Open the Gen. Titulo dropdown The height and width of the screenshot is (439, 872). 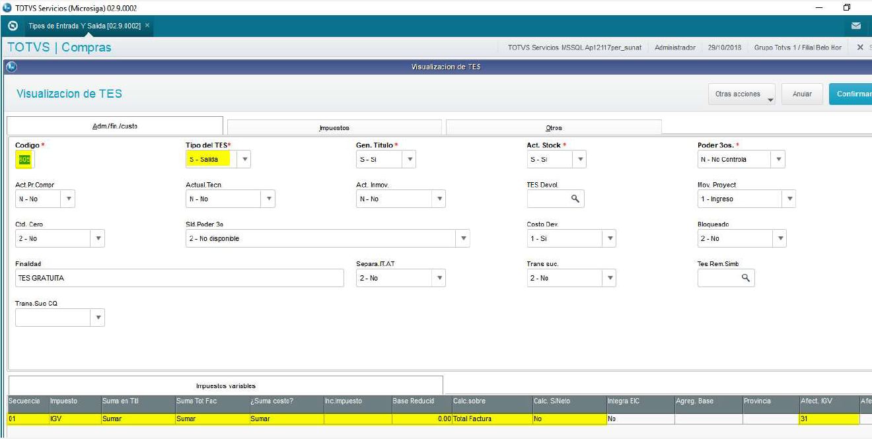[409, 159]
